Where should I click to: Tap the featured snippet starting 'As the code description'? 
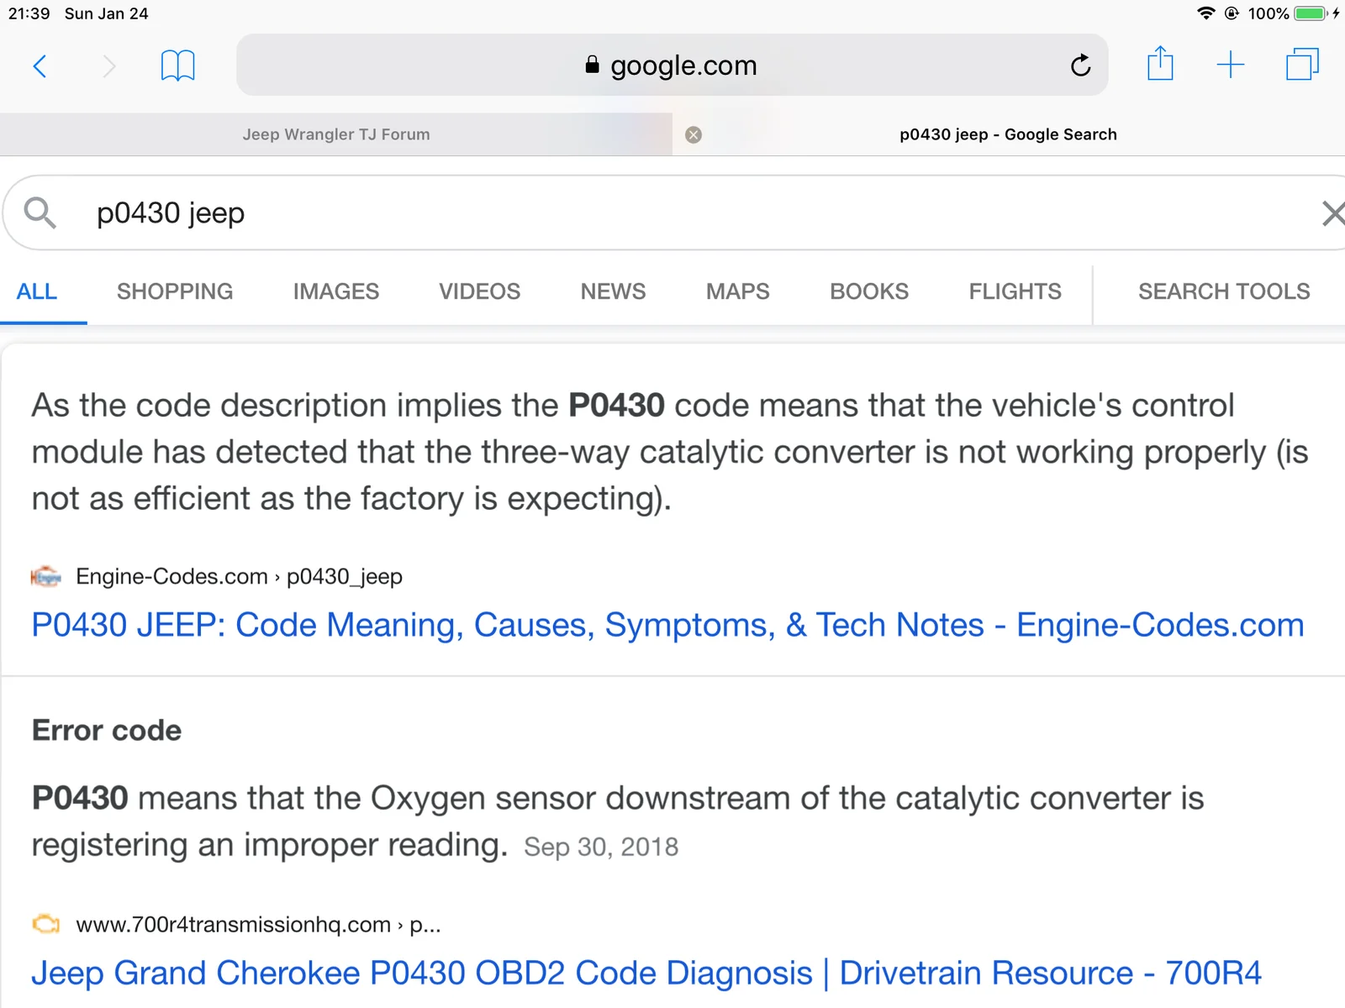pos(670,452)
